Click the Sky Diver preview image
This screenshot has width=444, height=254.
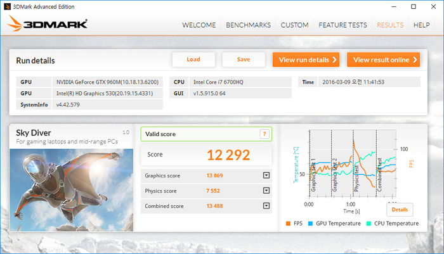click(71, 190)
